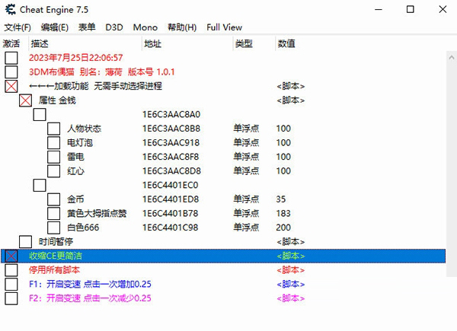Uncheck the 收缩CE更简洁 script checkbox
The height and width of the screenshot is (331, 457).
point(11,256)
